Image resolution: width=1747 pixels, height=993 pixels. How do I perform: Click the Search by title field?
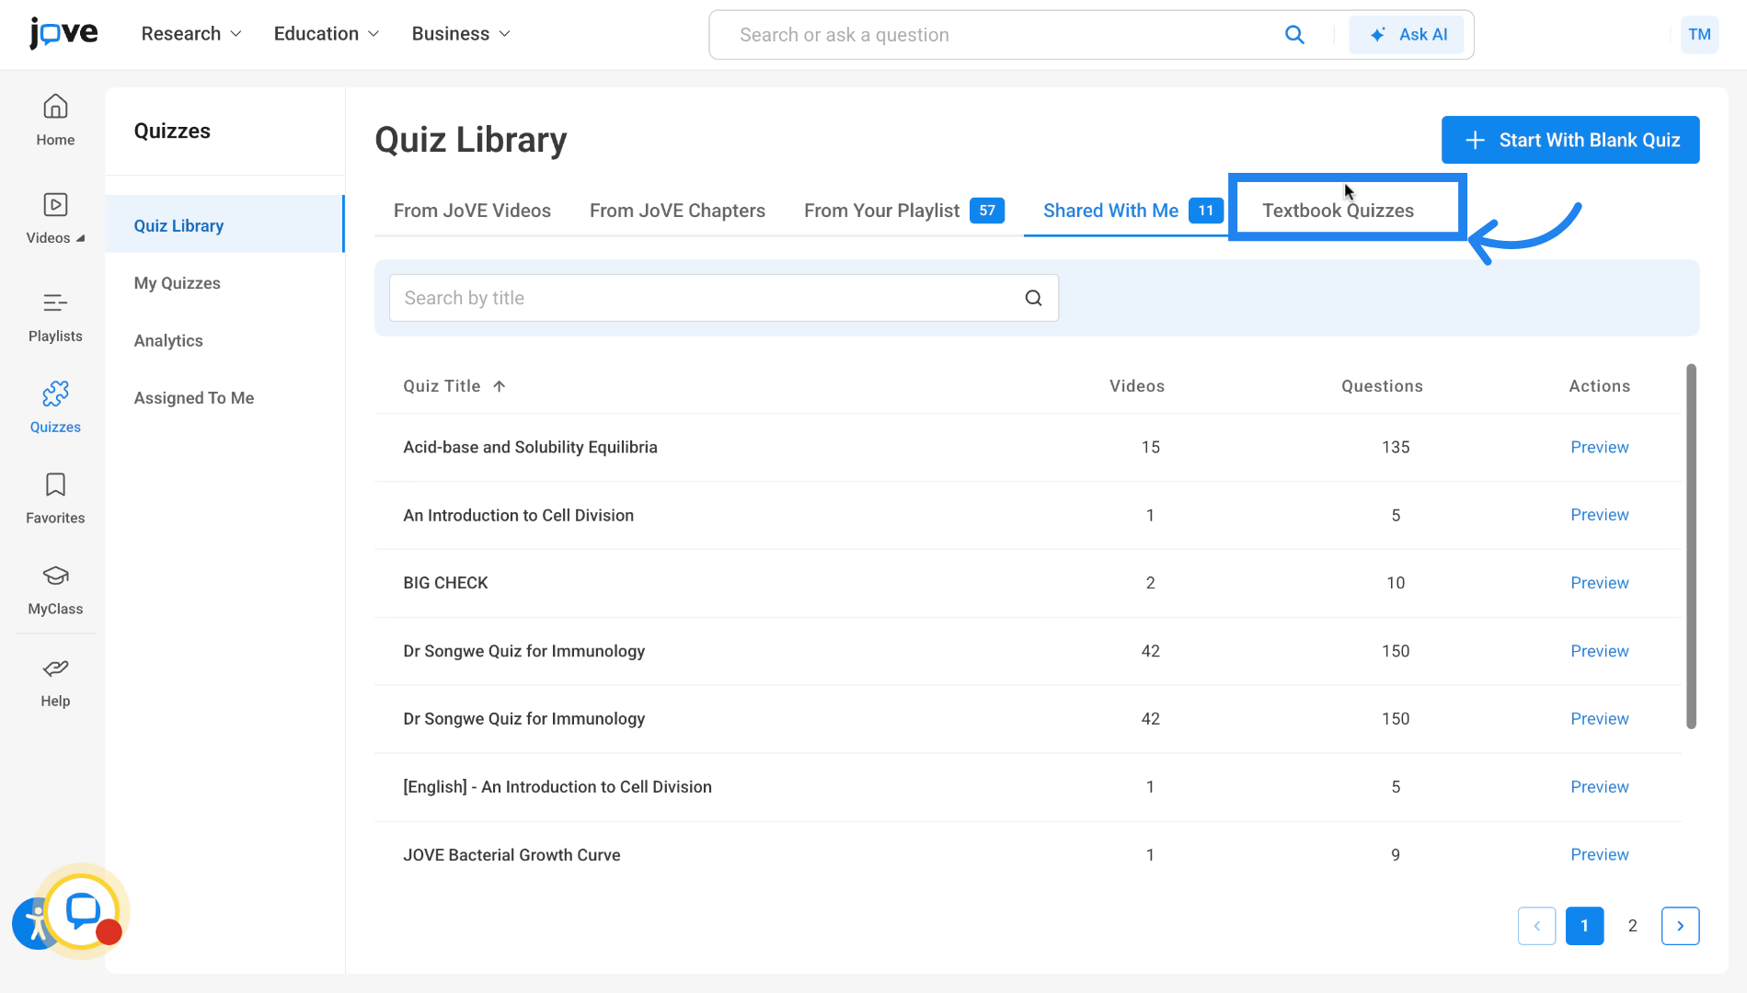point(704,298)
